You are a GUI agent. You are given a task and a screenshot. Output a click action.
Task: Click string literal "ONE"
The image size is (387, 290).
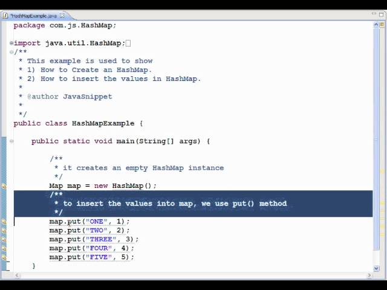tap(97, 222)
